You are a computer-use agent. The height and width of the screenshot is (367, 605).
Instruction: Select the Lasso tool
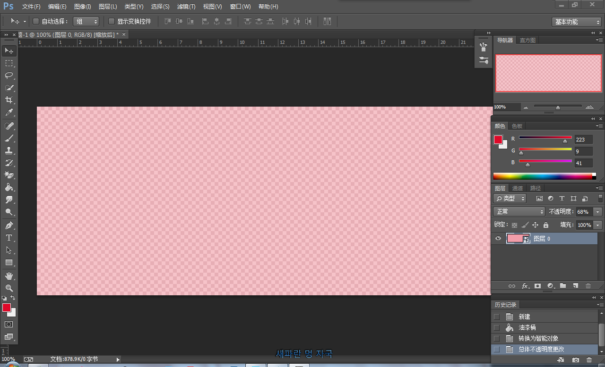(9, 75)
